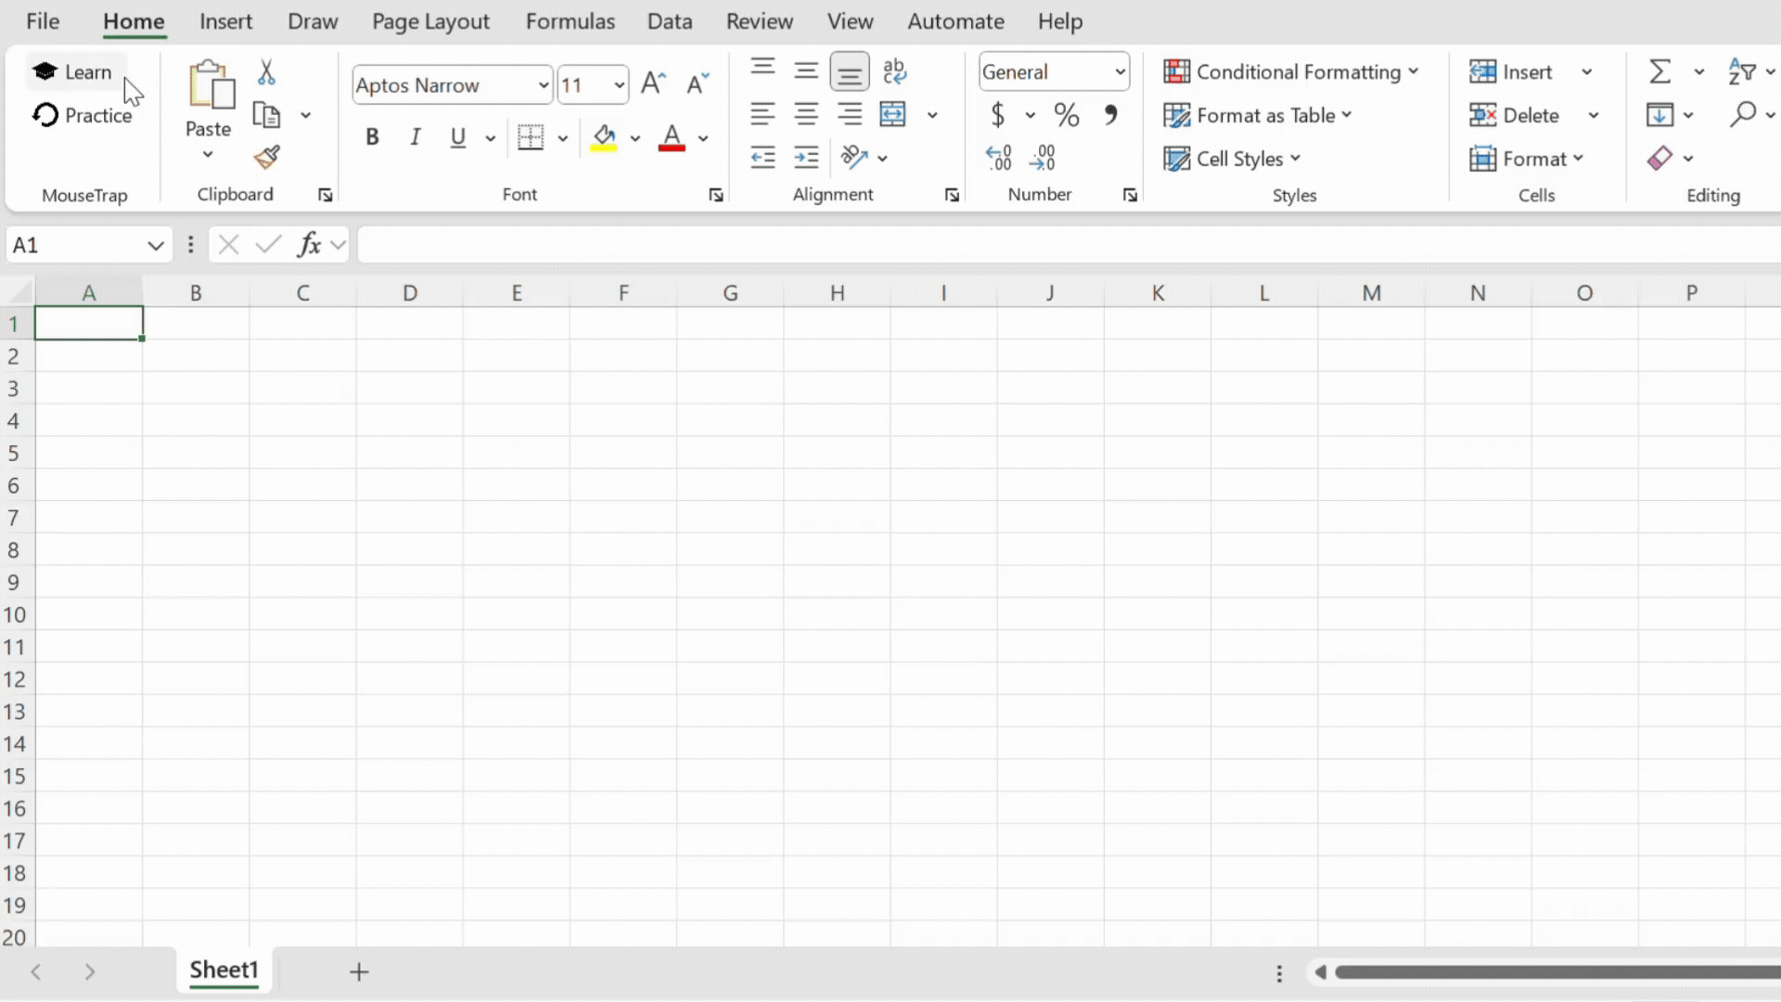Viewport: 1781px width, 1002px height.
Task: Click the Conditional Formatting button
Action: pyautogui.click(x=1290, y=71)
